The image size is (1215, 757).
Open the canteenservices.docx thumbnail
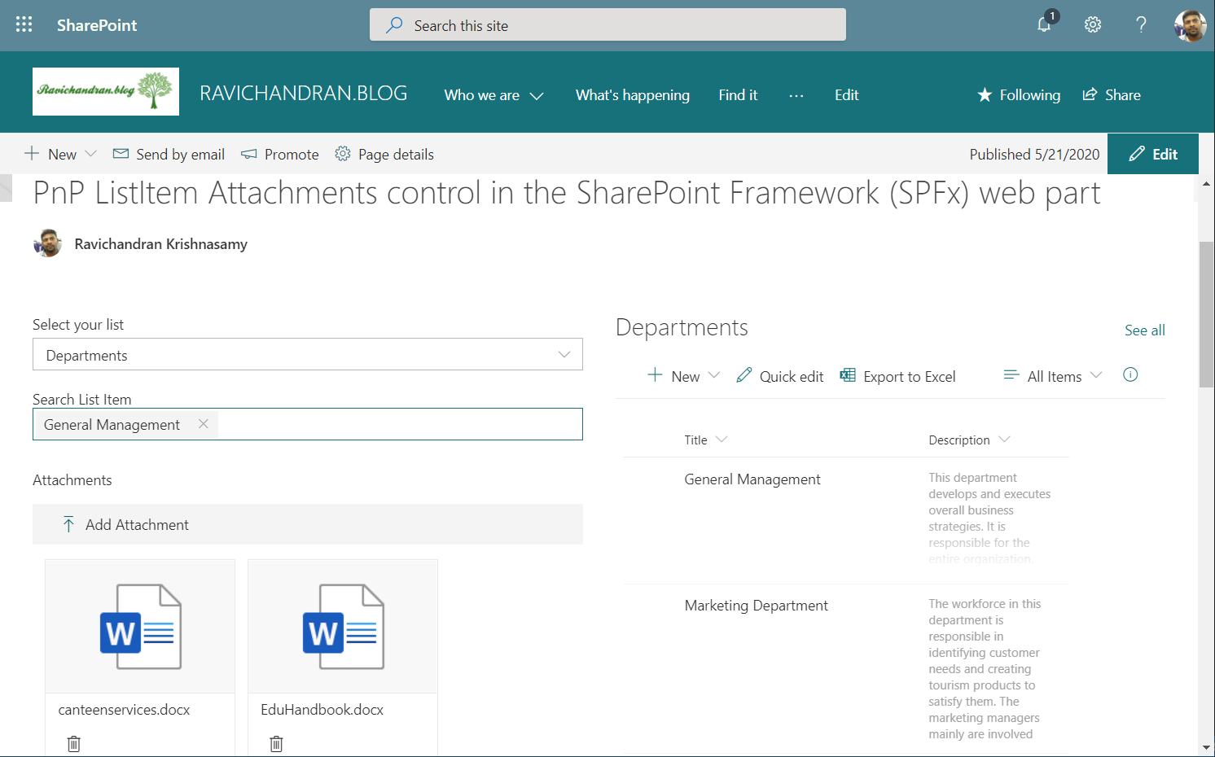[140, 626]
